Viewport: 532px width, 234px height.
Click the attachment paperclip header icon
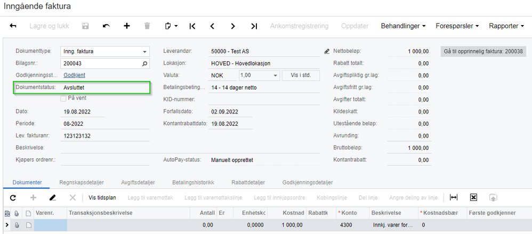pos(17,213)
